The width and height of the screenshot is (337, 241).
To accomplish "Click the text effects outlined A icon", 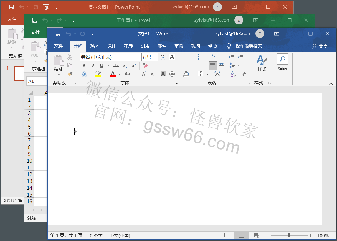I will click(x=84, y=74).
